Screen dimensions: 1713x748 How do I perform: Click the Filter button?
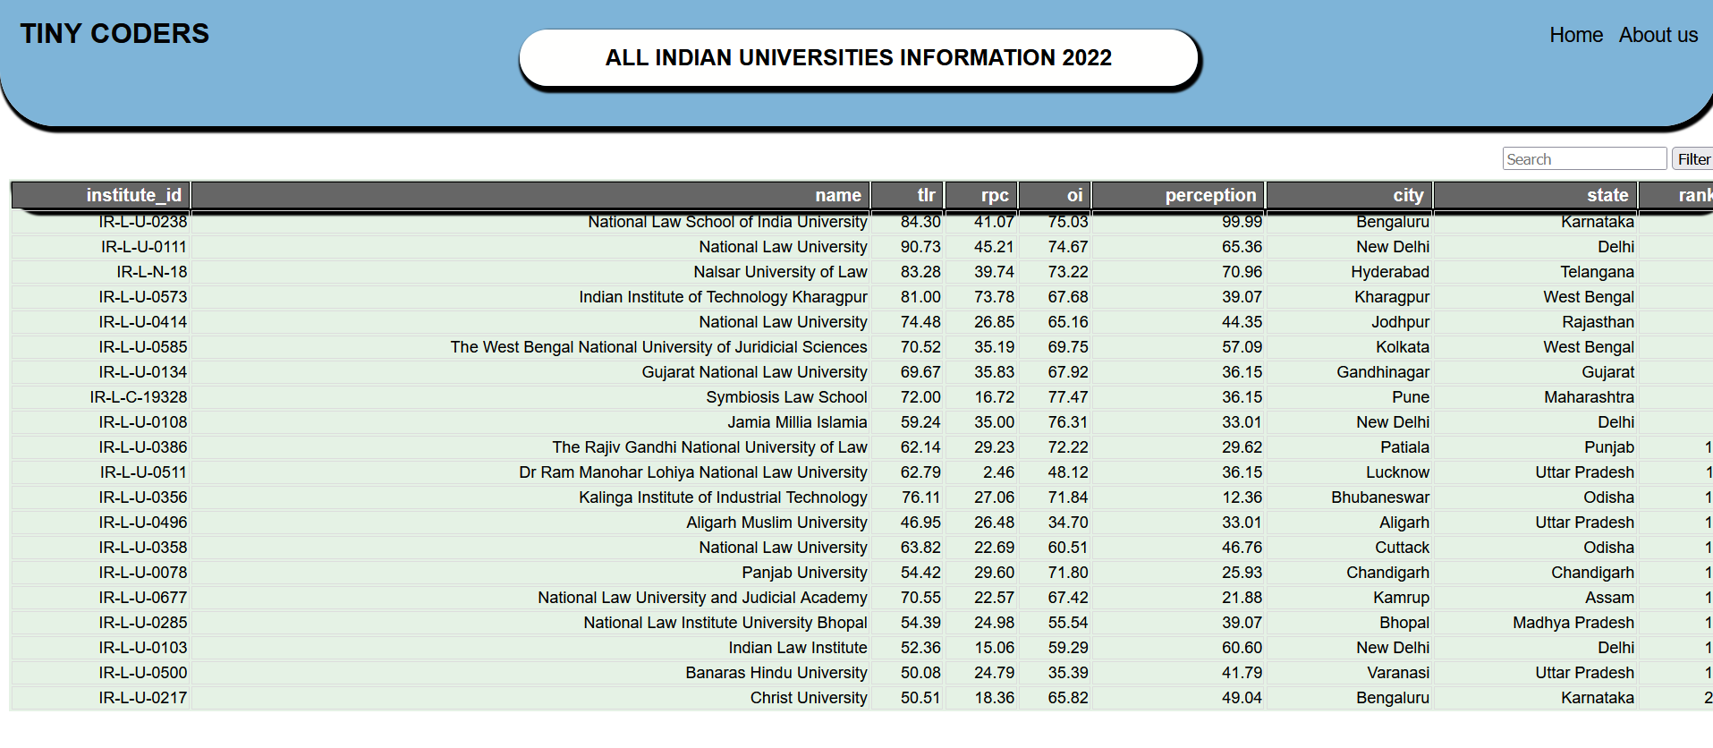click(x=1693, y=158)
